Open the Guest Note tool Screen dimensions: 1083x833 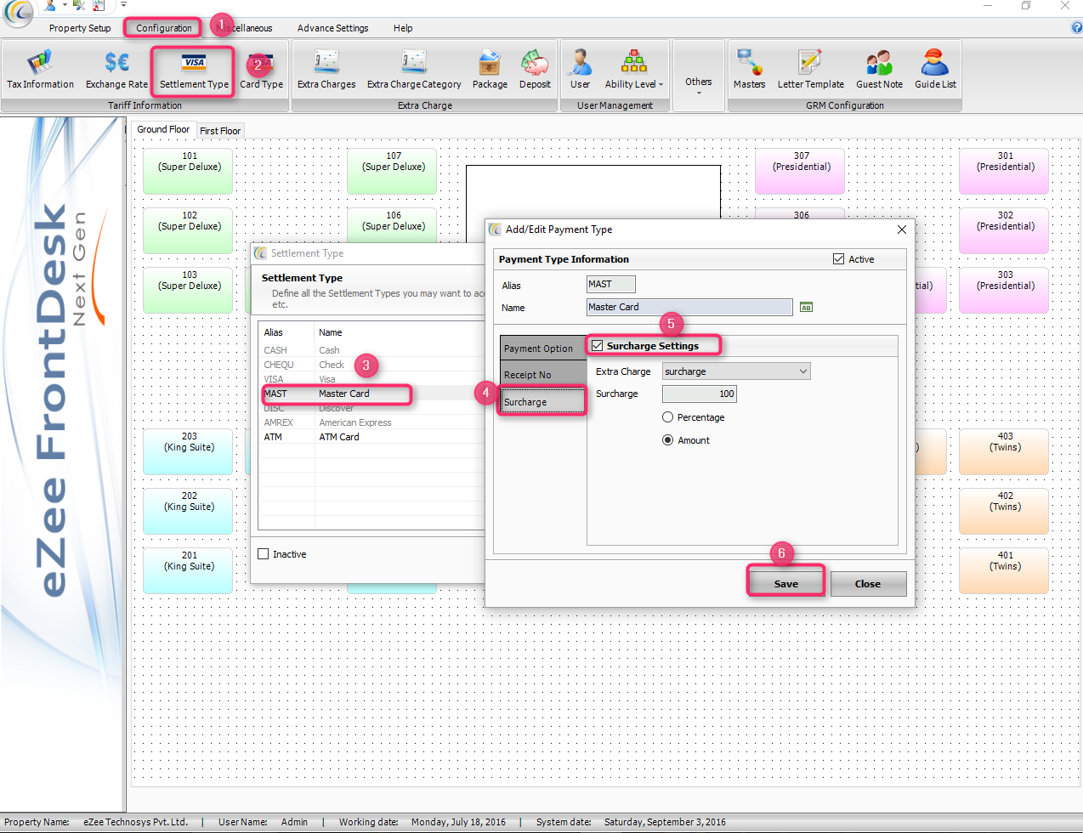pos(879,70)
